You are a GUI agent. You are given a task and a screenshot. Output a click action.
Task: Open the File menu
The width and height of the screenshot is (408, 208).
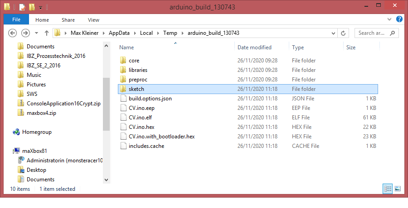pyautogui.click(x=16, y=20)
